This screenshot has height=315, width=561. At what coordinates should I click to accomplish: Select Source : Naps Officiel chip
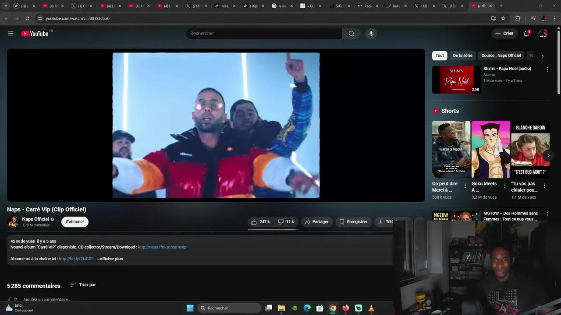click(x=501, y=56)
